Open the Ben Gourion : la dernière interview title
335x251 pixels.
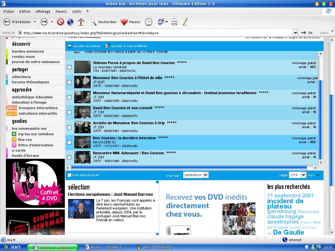[124, 138]
